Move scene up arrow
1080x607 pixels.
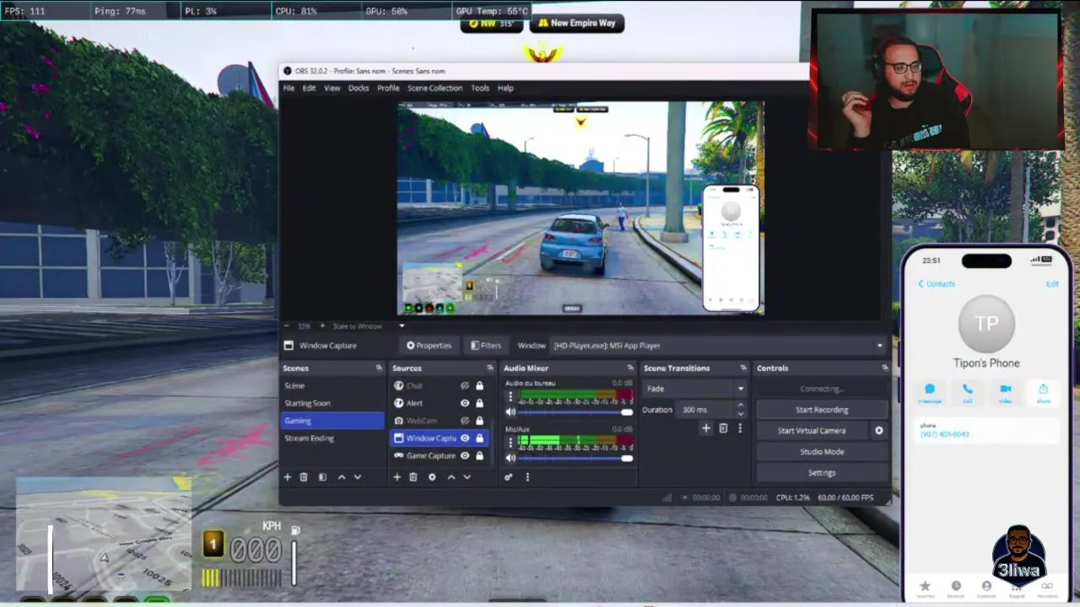coord(341,477)
